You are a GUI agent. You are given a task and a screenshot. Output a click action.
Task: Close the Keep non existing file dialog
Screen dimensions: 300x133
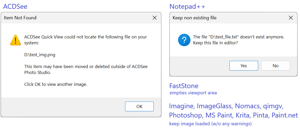click(291, 18)
